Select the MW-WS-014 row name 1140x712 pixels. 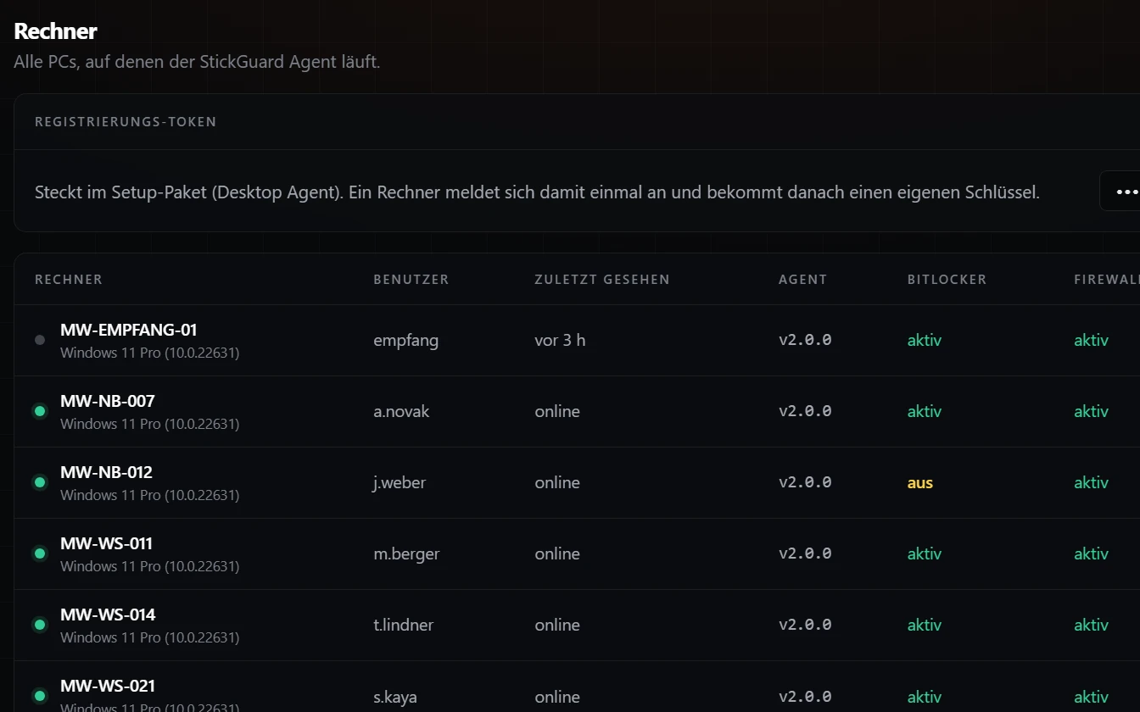click(x=108, y=615)
